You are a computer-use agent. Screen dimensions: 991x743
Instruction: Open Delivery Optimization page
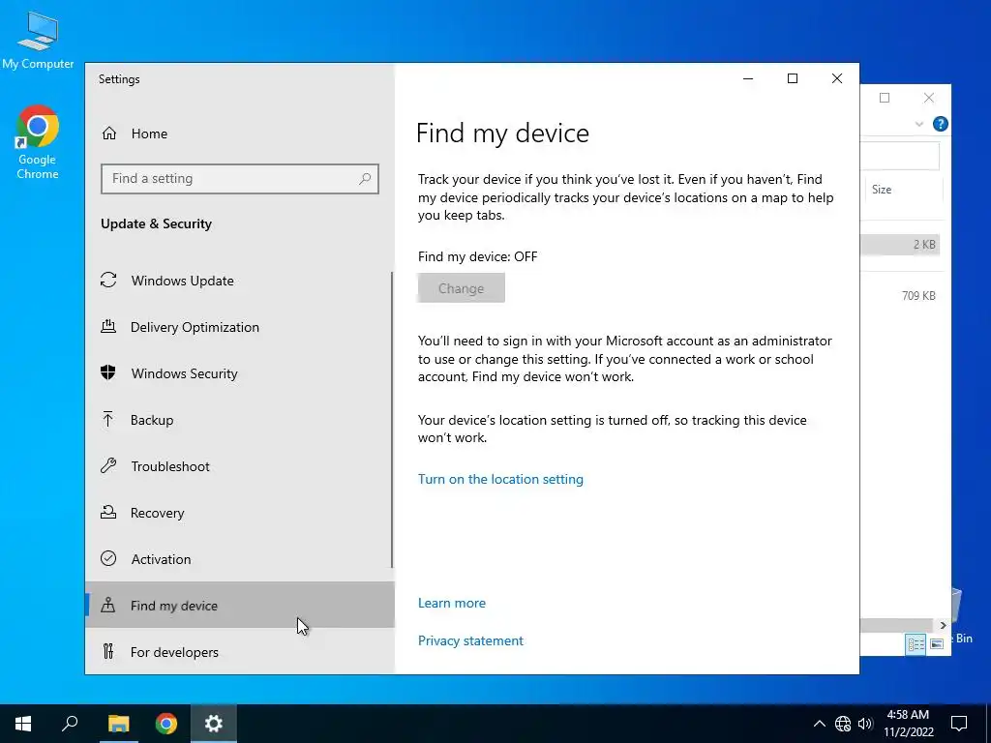point(239,327)
